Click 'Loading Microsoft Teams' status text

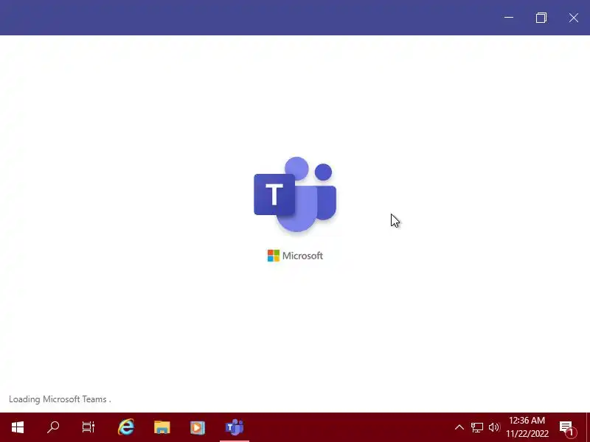click(60, 399)
